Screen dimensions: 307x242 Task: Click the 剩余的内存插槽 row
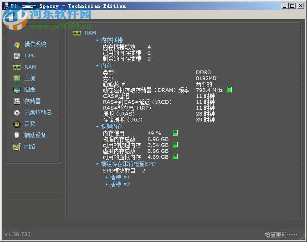[127, 59]
